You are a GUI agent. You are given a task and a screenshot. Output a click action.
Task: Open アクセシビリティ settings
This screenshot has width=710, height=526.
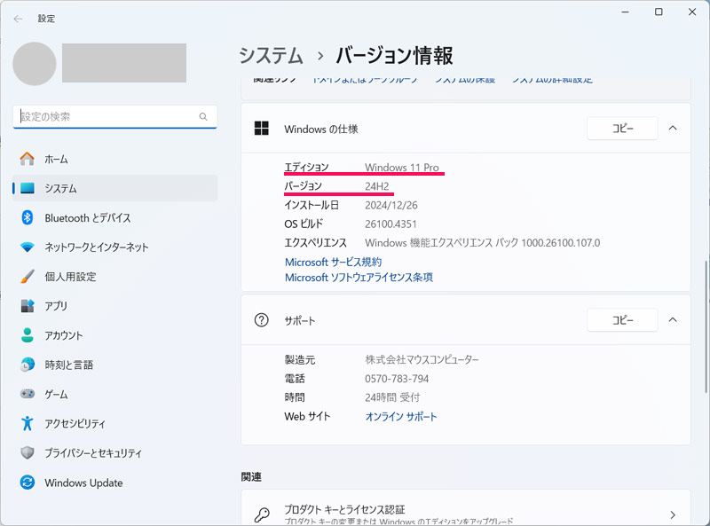pos(115,423)
